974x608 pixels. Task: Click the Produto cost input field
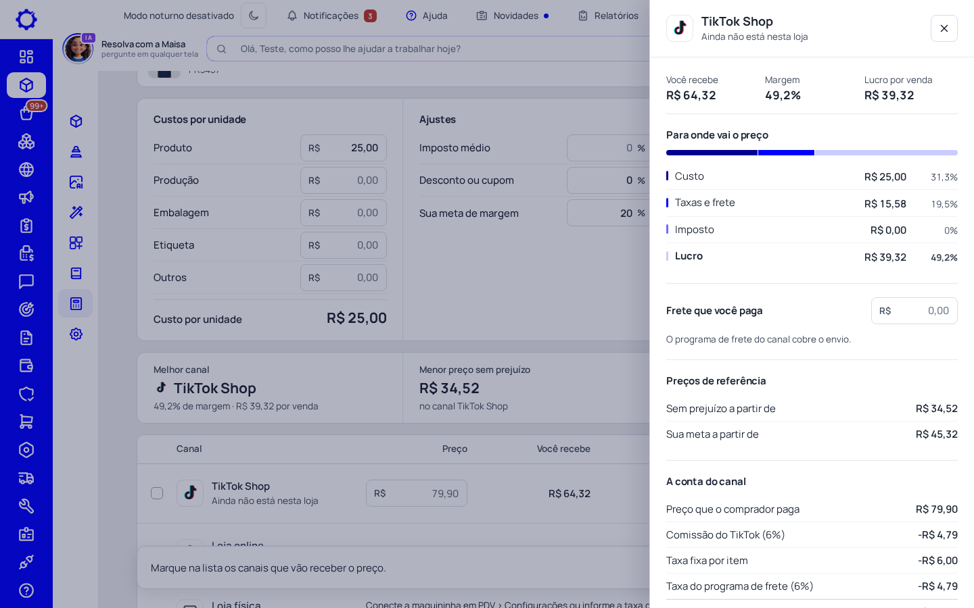[344, 148]
